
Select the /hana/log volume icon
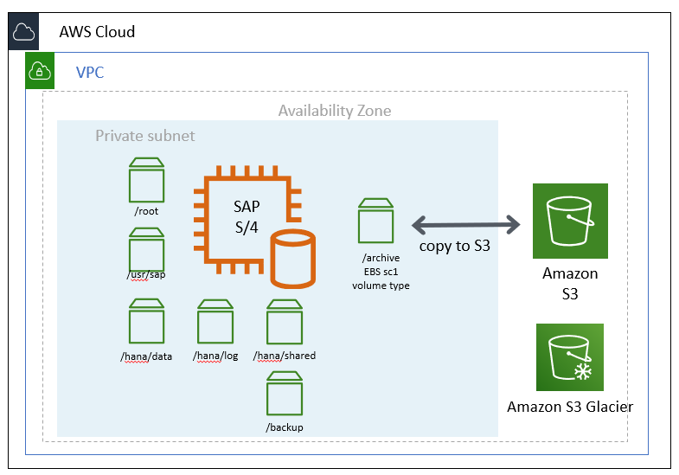tap(215, 323)
